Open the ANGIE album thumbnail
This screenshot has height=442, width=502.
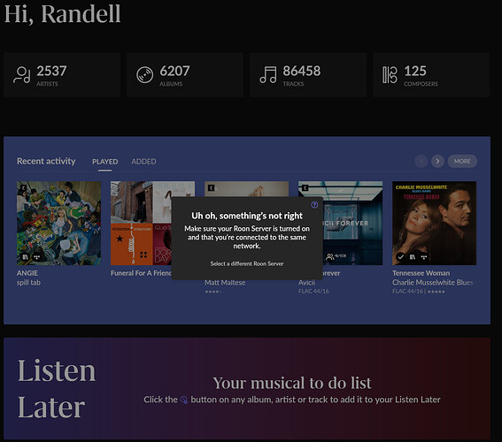click(59, 223)
